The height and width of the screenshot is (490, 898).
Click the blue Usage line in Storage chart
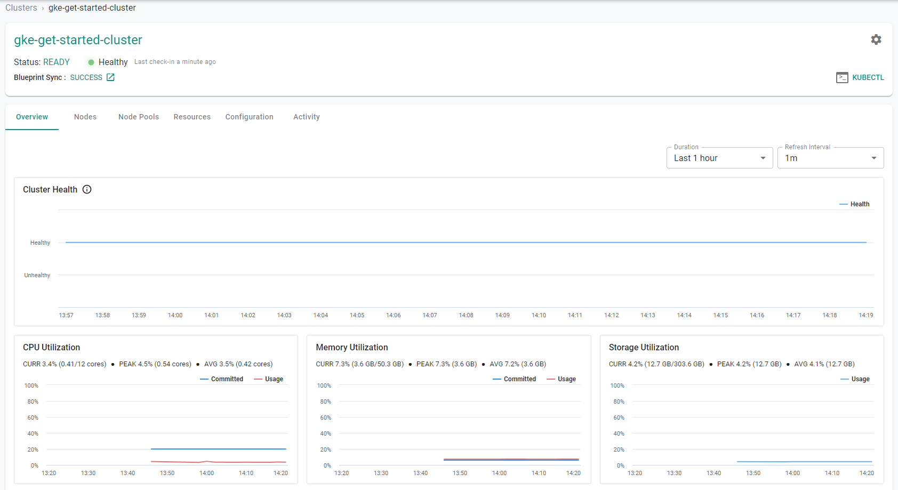805,462
